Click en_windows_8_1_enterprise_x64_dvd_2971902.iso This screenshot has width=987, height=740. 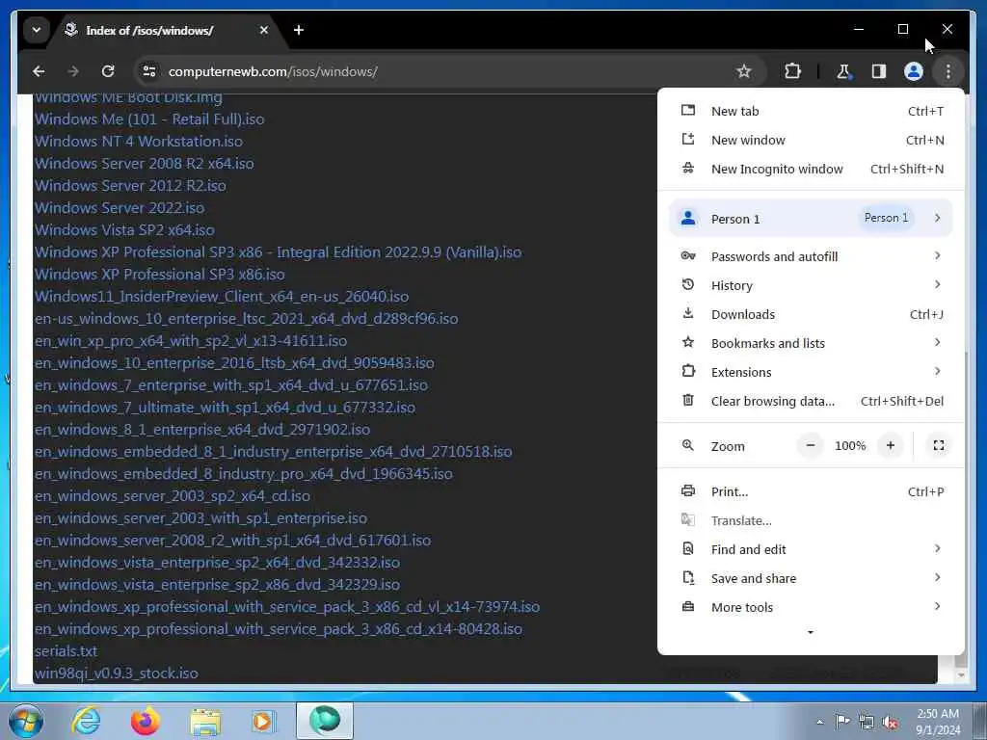[x=202, y=429]
